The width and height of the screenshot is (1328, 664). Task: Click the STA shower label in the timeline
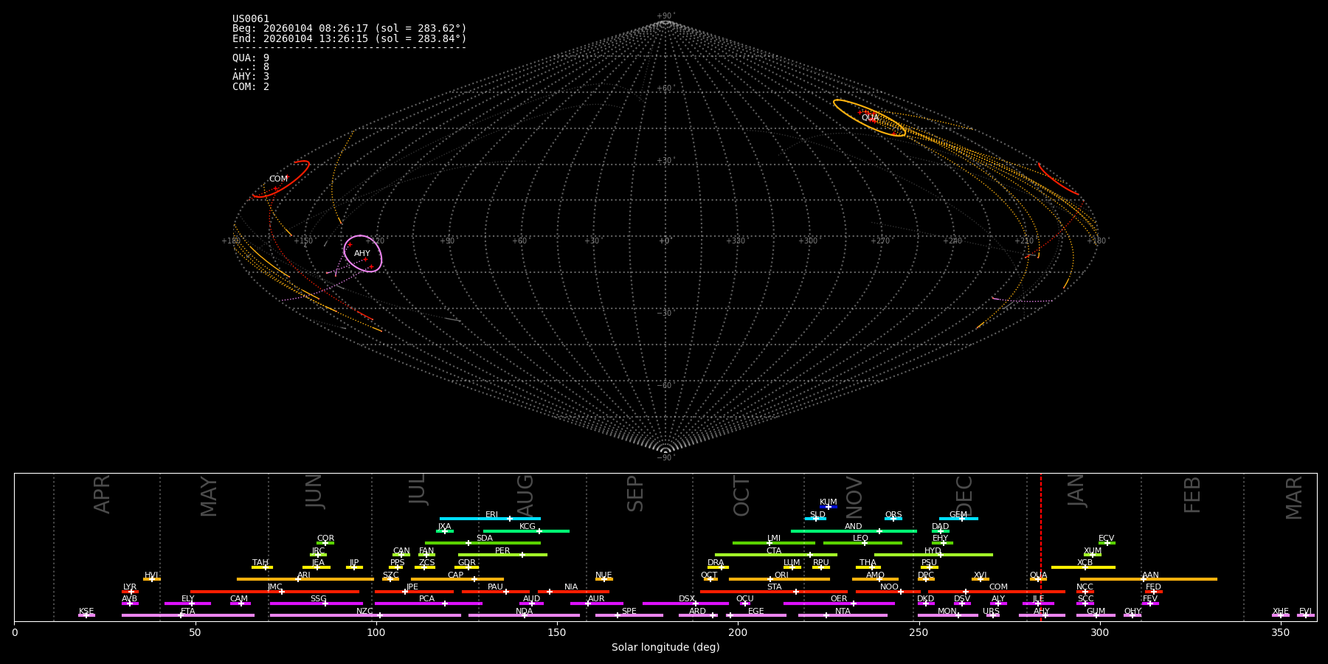[774, 587]
